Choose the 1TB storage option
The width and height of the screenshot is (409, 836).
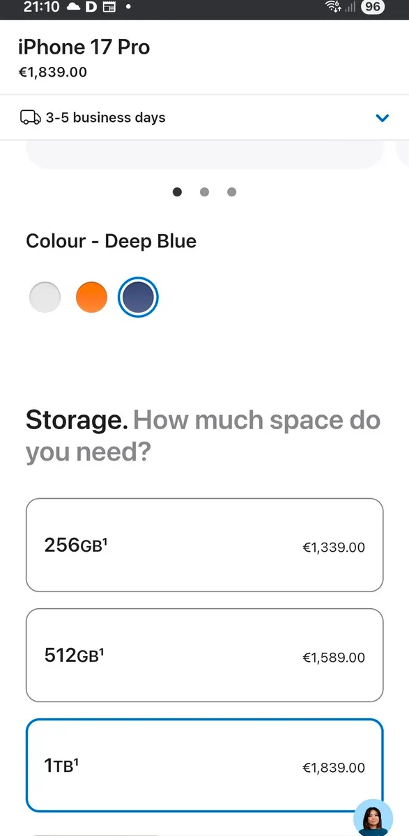[x=205, y=766]
